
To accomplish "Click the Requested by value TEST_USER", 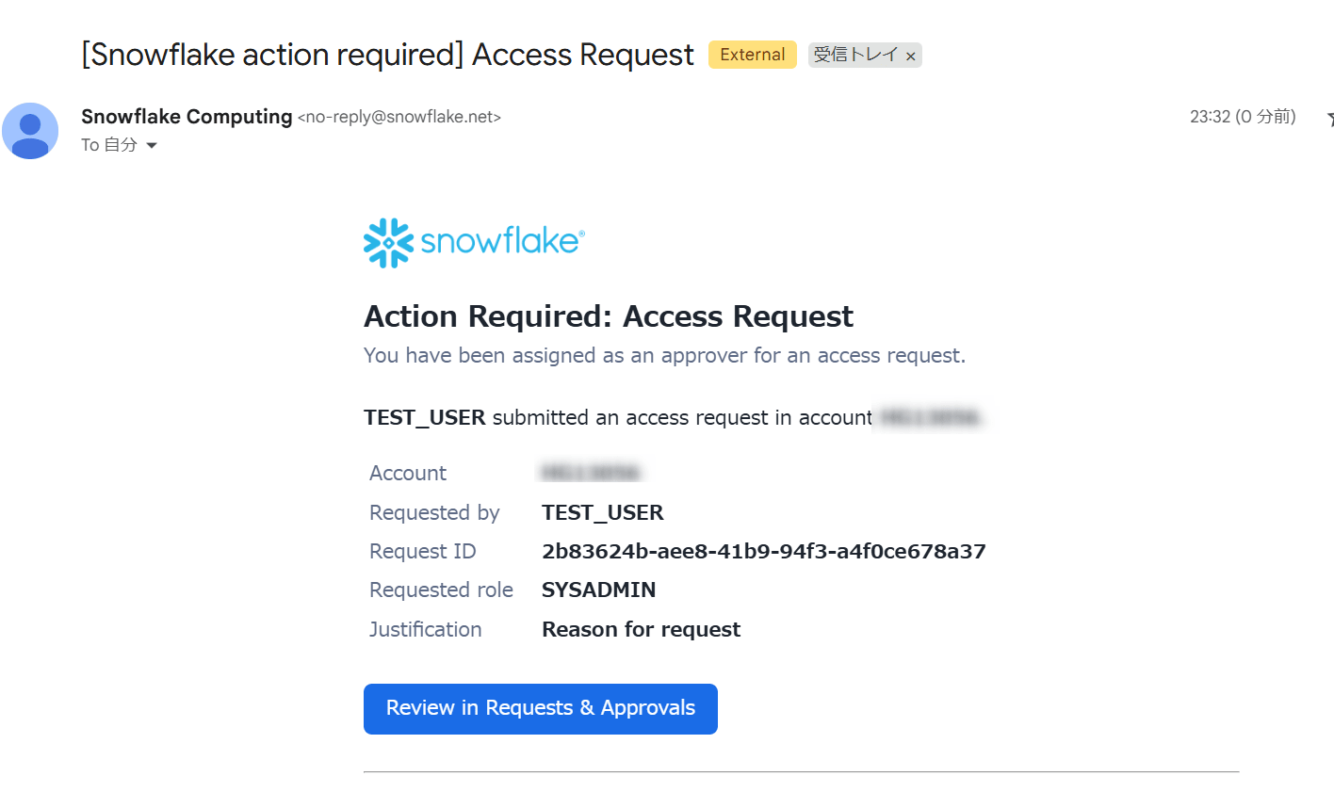I will (603, 512).
